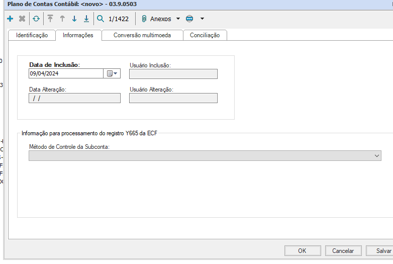
Task: Switch to the Identificação tab
Action: [32, 35]
